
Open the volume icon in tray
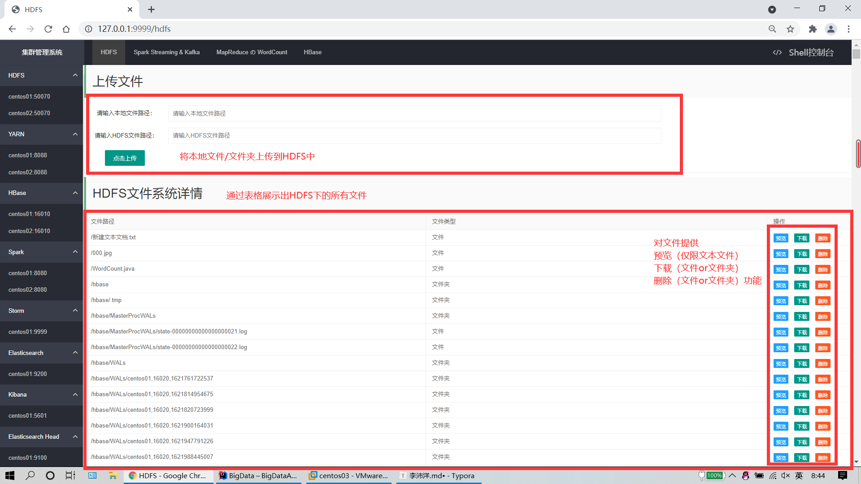785,476
